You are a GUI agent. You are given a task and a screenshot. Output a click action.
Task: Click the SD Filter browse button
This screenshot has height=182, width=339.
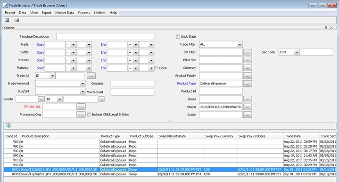tap(248, 52)
